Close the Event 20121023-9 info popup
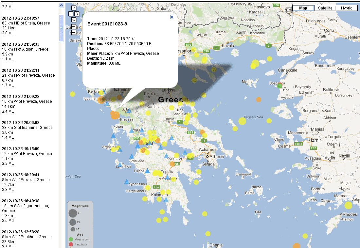The height and width of the screenshot is (248, 360). [172, 17]
